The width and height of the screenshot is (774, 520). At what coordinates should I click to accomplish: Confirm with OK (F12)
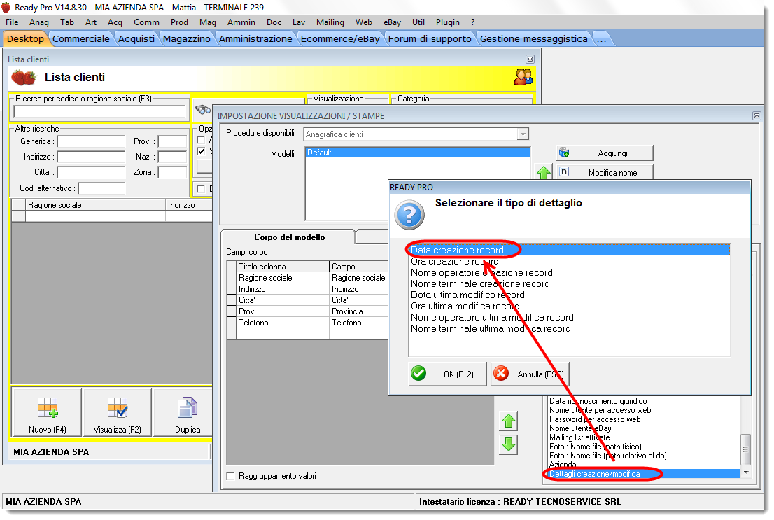tap(447, 374)
